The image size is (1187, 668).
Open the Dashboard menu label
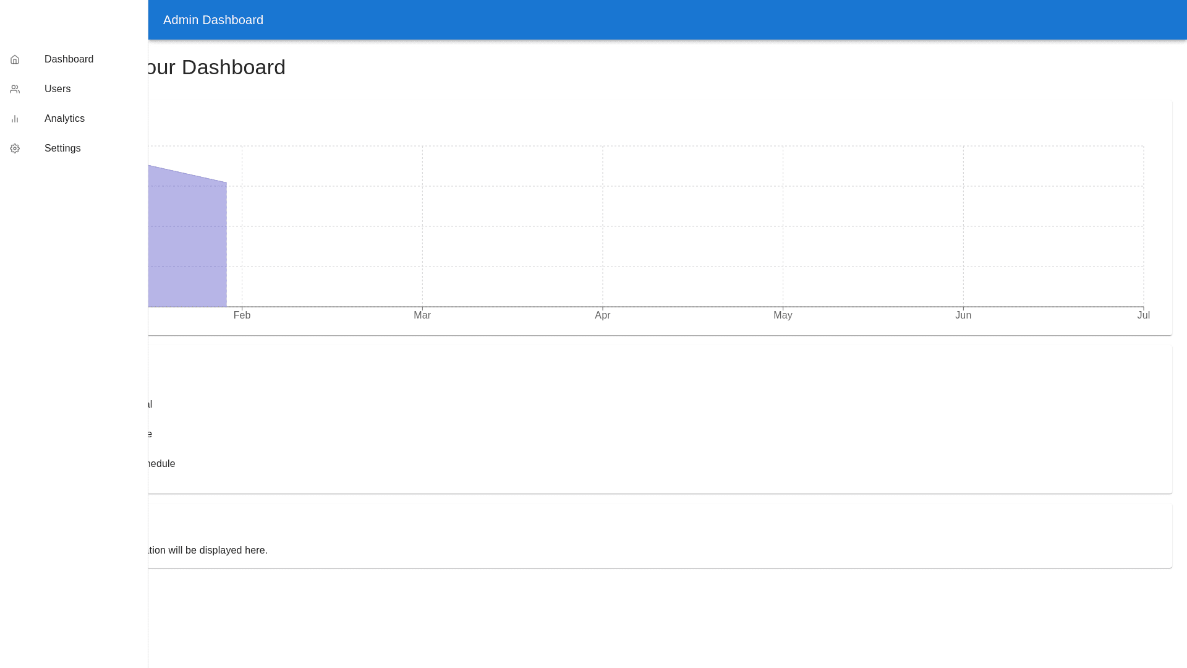pos(69,59)
